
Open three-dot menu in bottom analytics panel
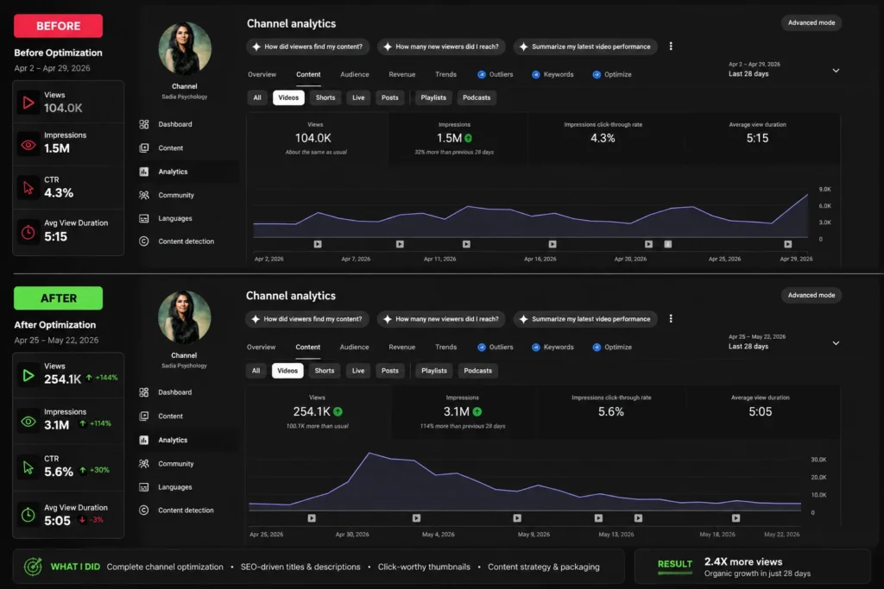(671, 319)
